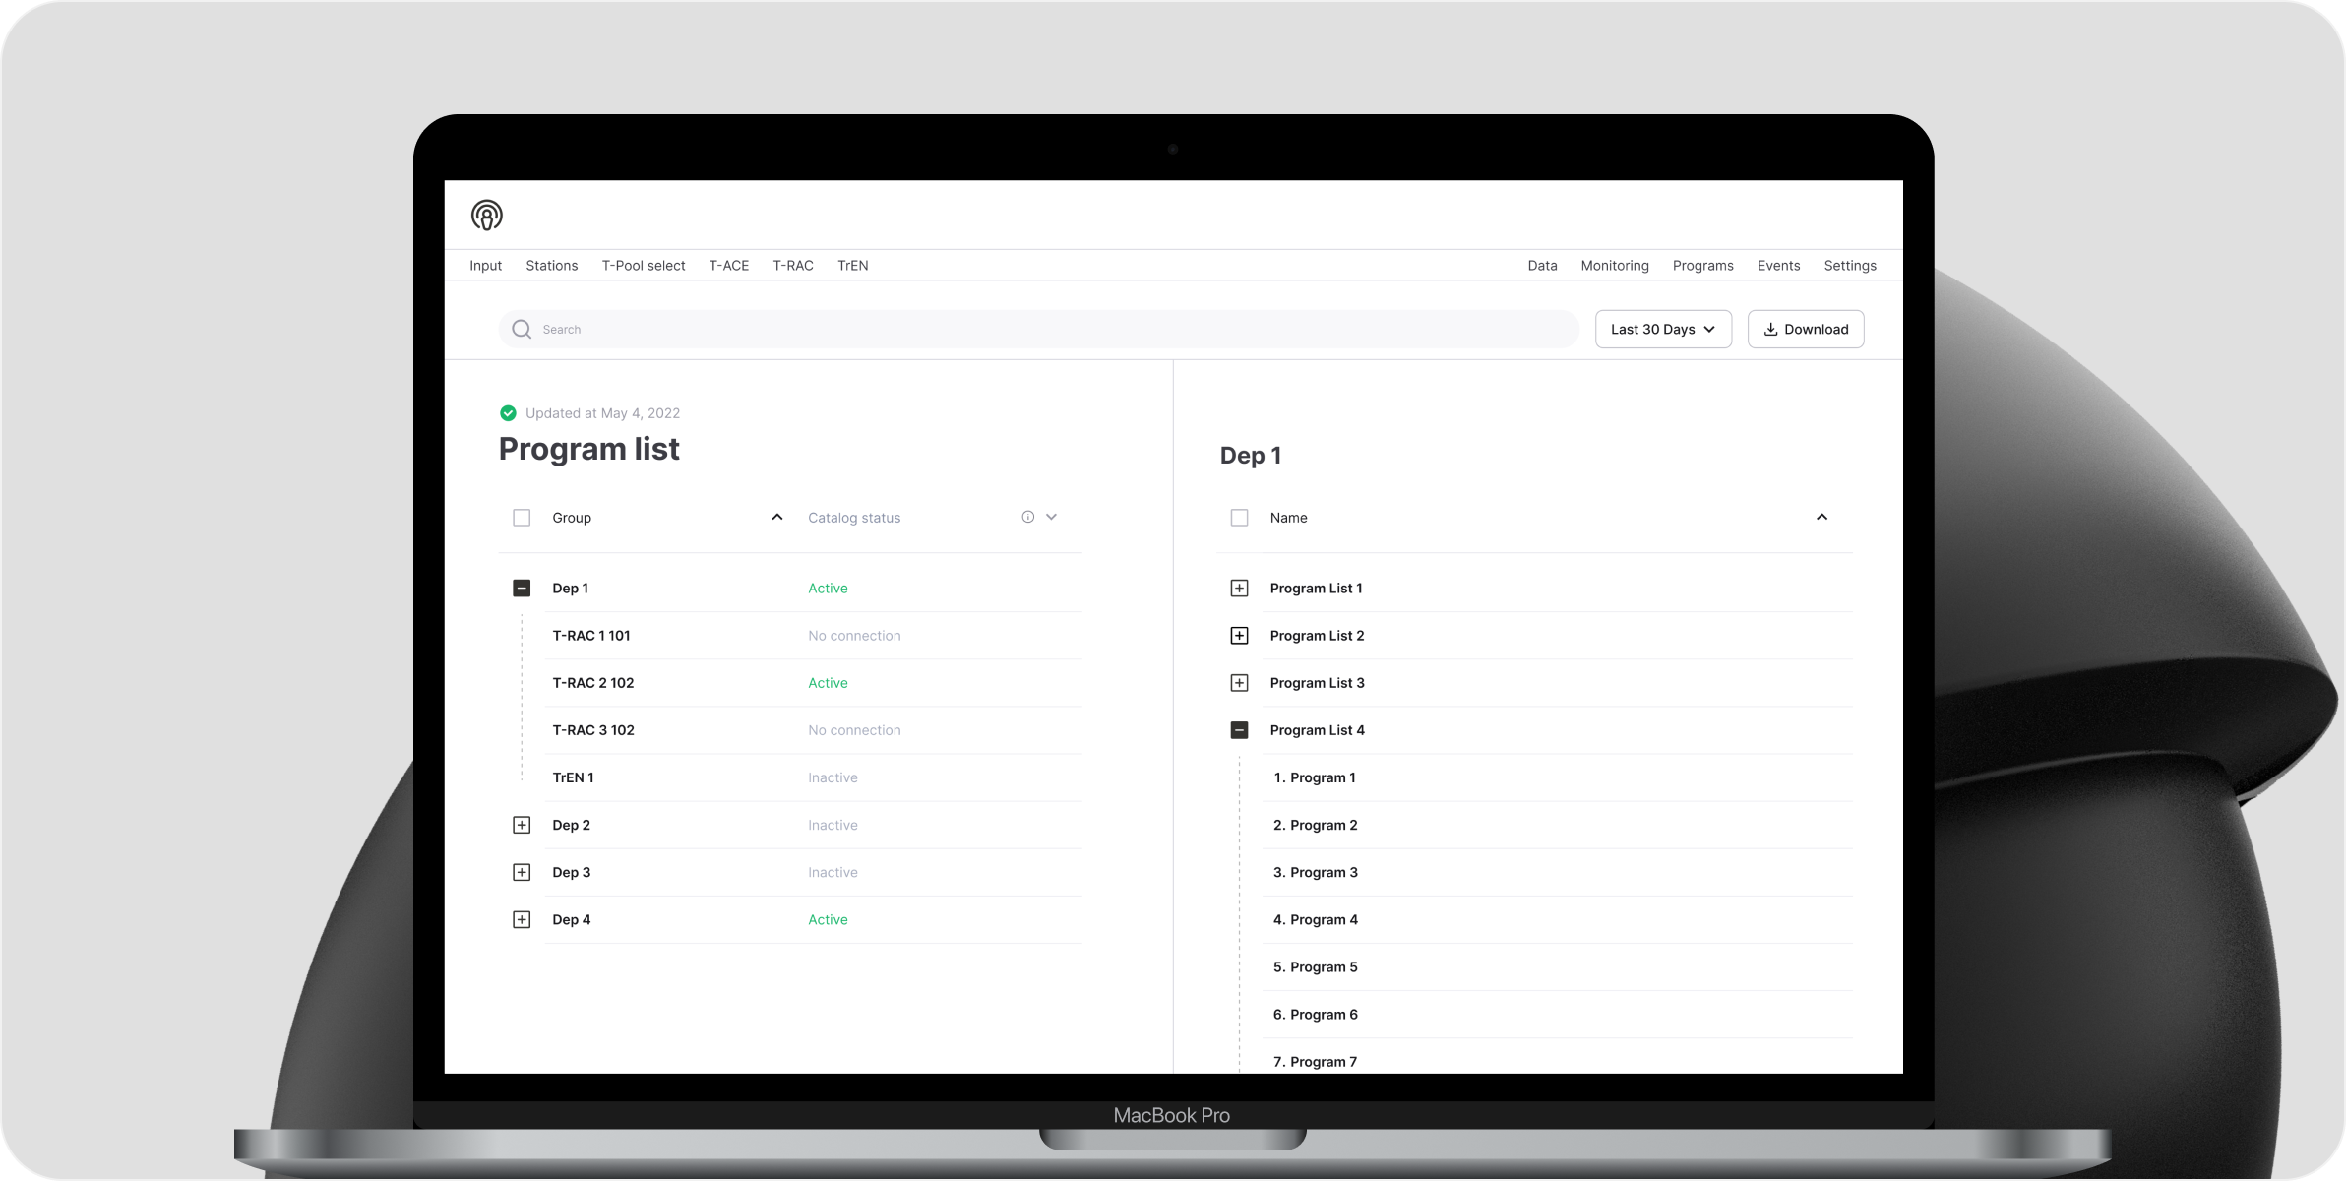The height and width of the screenshot is (1181, 2346).
Task: Open the Catalog status filter chevron
Action: 1051,517
